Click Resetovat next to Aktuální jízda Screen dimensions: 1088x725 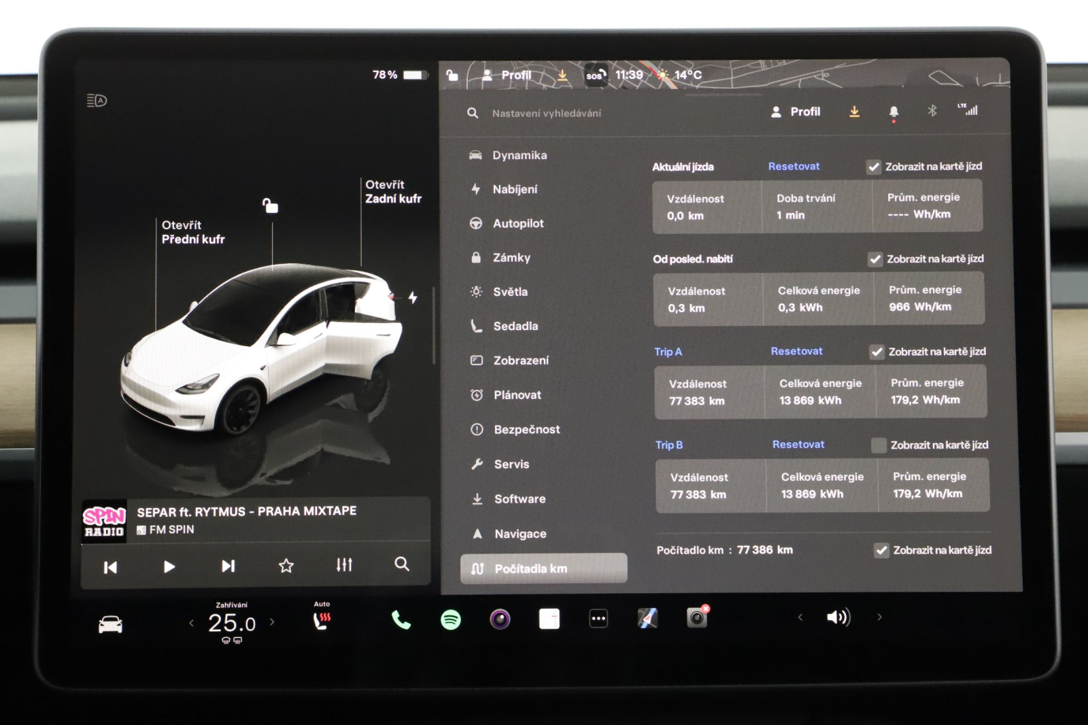tap(793, 165)
